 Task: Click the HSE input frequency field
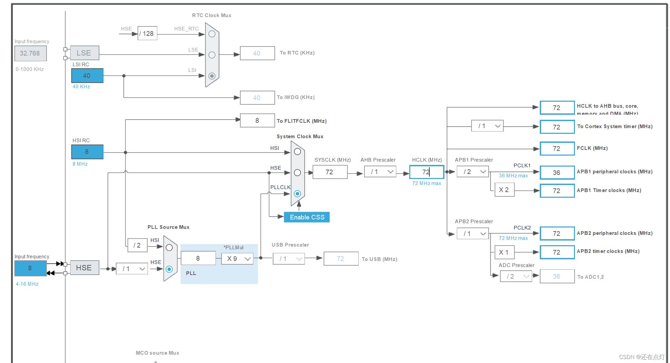(x=30, y=268)
